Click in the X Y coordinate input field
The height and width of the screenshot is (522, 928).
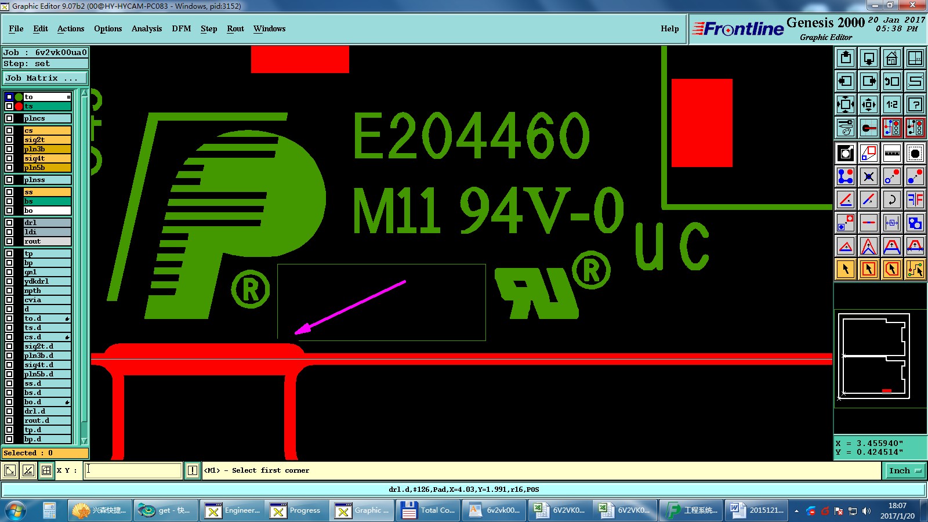(133, 470)
